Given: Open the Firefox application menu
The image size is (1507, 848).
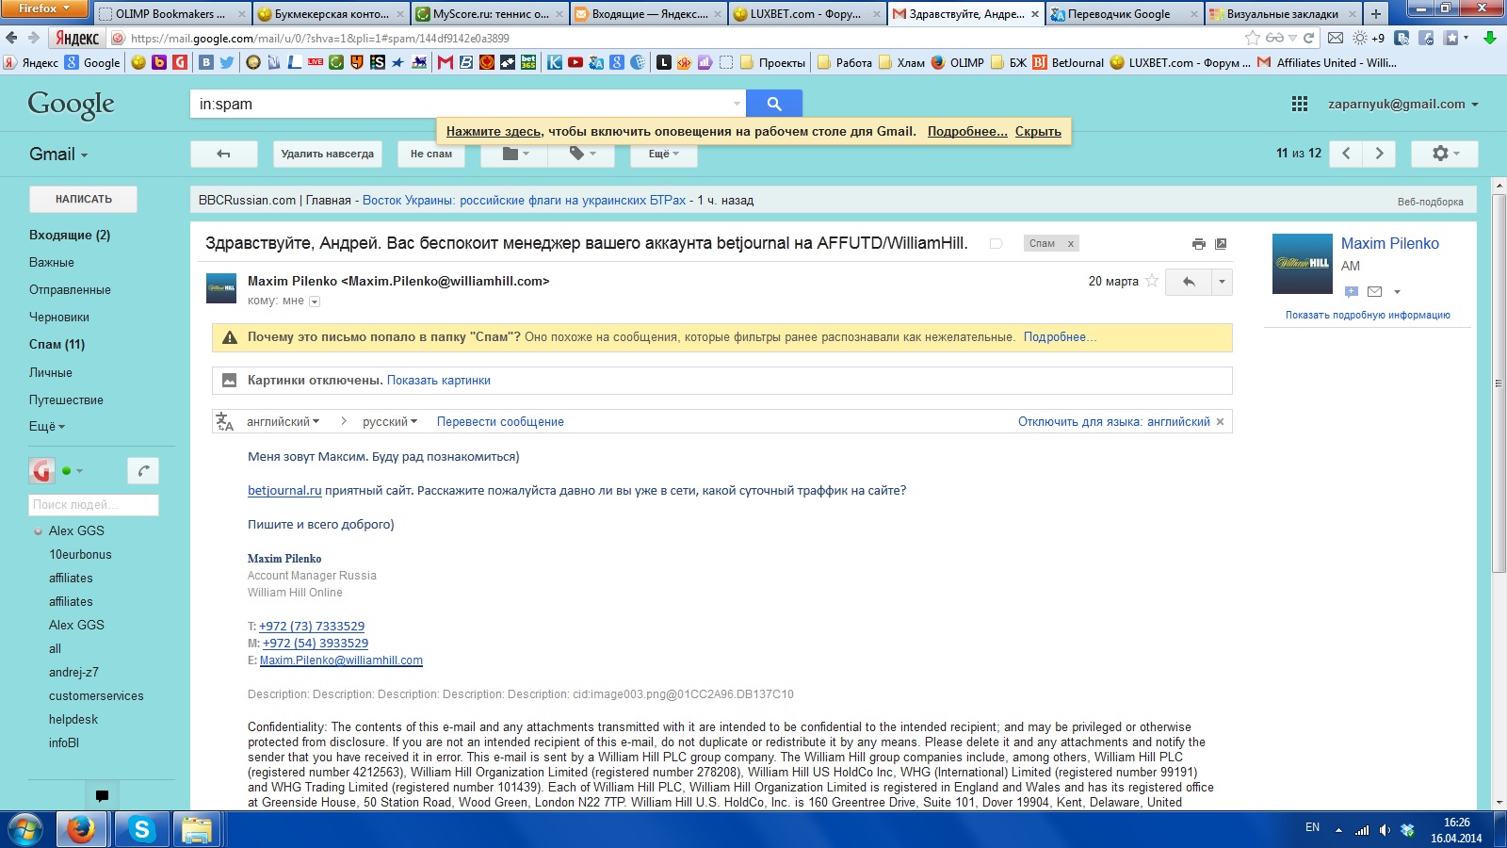Looking at the screenshot, I should (44, 8).
